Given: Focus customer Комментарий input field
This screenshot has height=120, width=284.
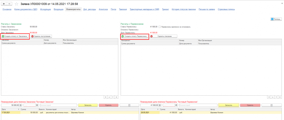Looking at the screenshot, I should click(x=59, y=105).
